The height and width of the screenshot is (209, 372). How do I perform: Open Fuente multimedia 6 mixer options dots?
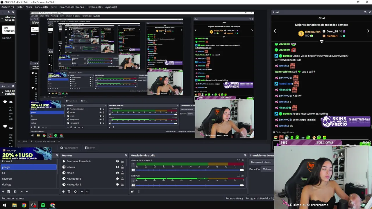pos(133,165)
